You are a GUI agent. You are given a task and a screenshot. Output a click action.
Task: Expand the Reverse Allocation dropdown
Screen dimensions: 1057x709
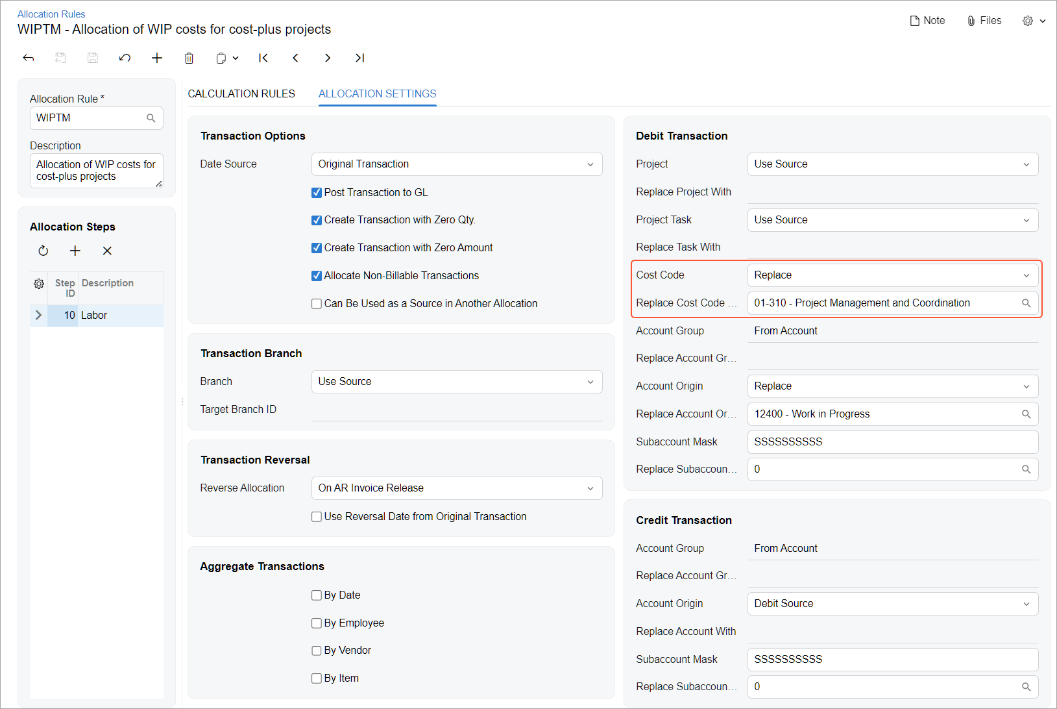tap(456, 488)
